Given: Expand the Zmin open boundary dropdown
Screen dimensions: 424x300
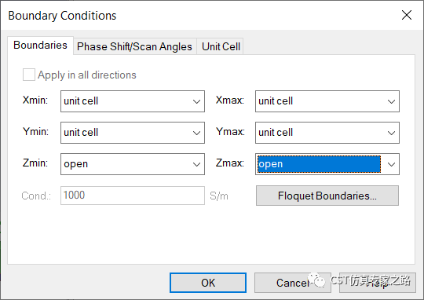Looking at the screenshot, I should [x=133, y=164].
